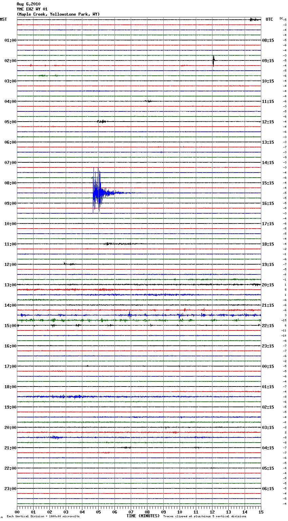Image resolution: width=288 pixels, height=521 pixels.
Task: Click the "14:00" MST time label
Action: 11,305
